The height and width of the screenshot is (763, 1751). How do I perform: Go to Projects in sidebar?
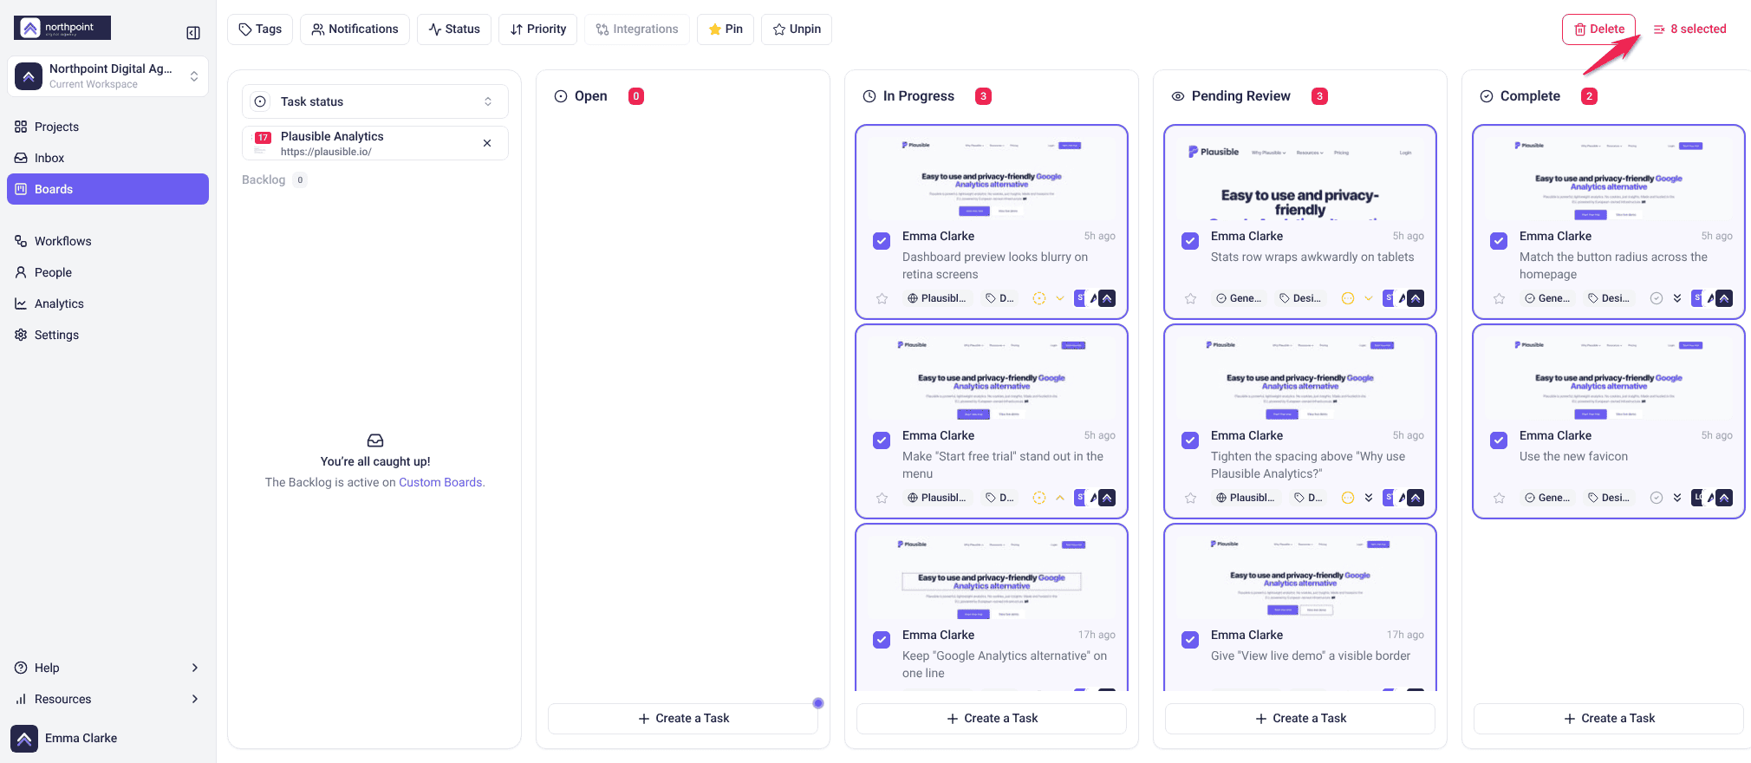107,127
